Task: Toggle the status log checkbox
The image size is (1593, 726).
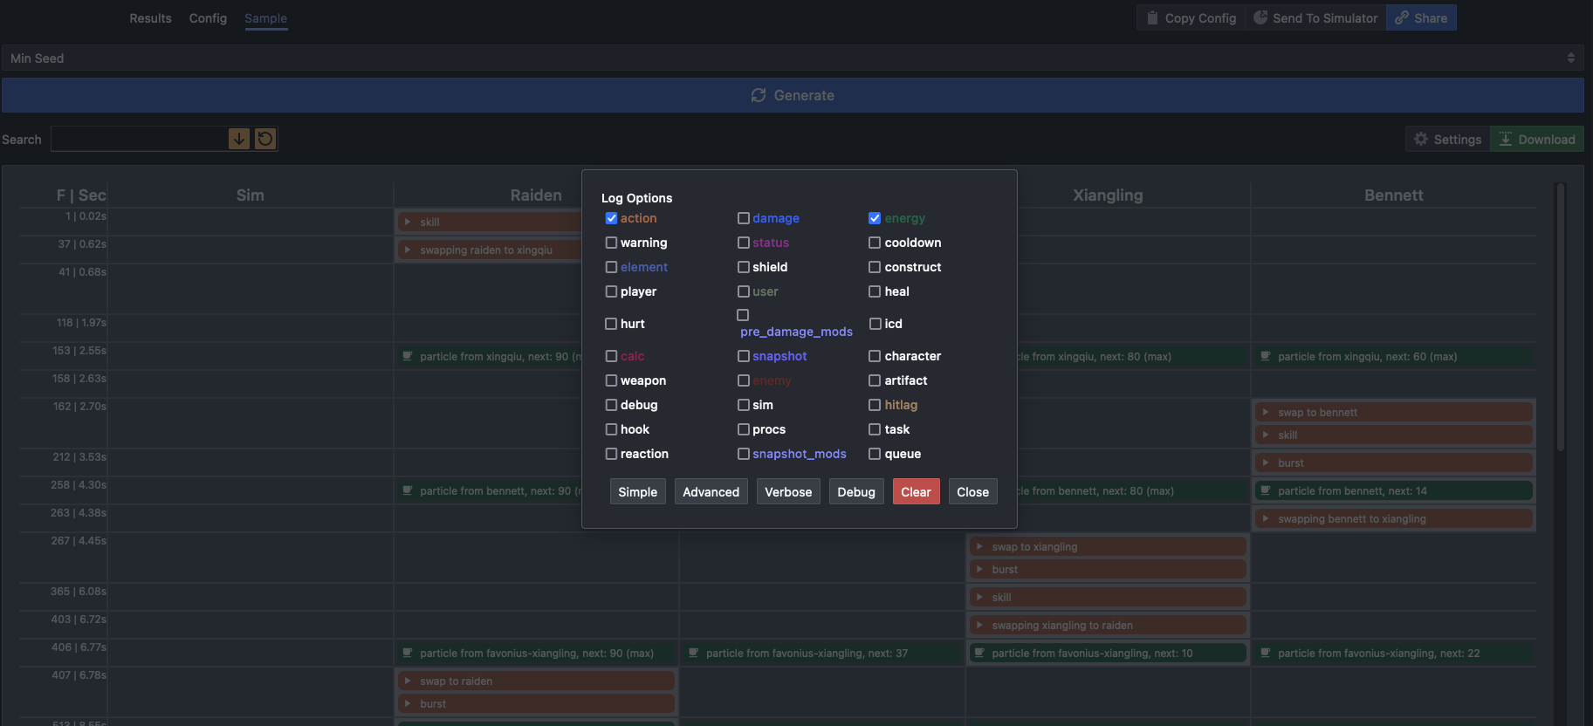Action: [x=743, y=243]
